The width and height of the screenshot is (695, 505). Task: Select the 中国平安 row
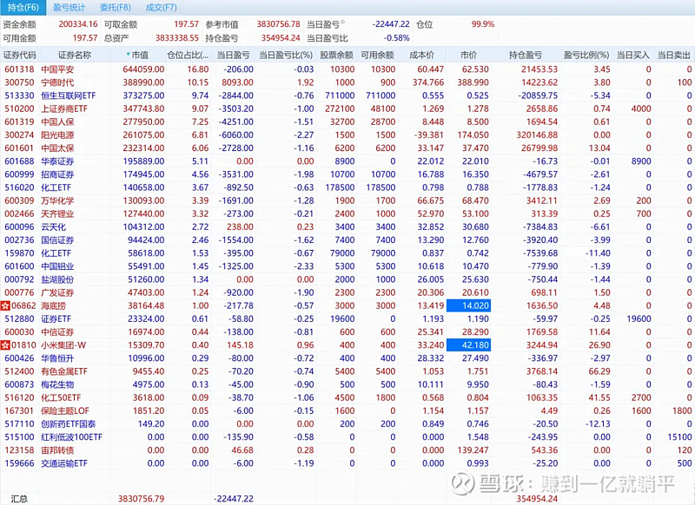[x=347, y=69]
